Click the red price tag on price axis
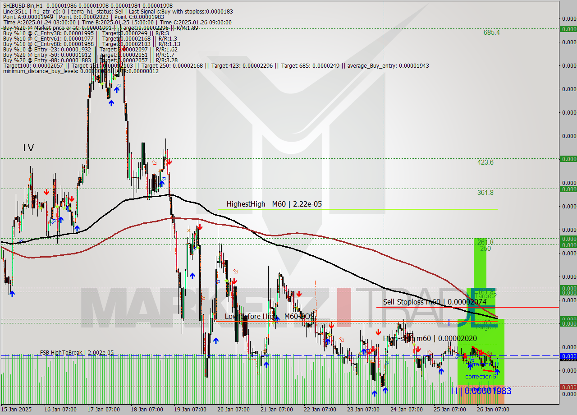The height and width of the screenshot is (415, 577). click(x=568, y=387)
